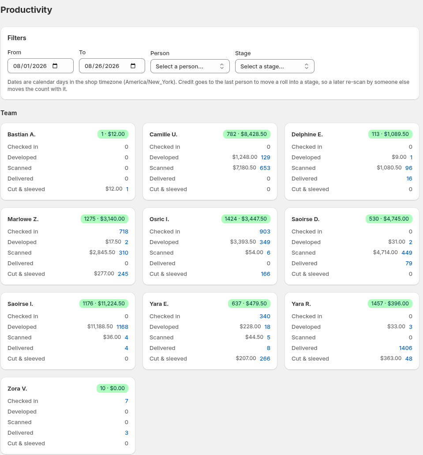The height and width of the screenshot is (455, 423).
Task: Open Marlowe Z. Developed count 2
Action: [127, 242]
